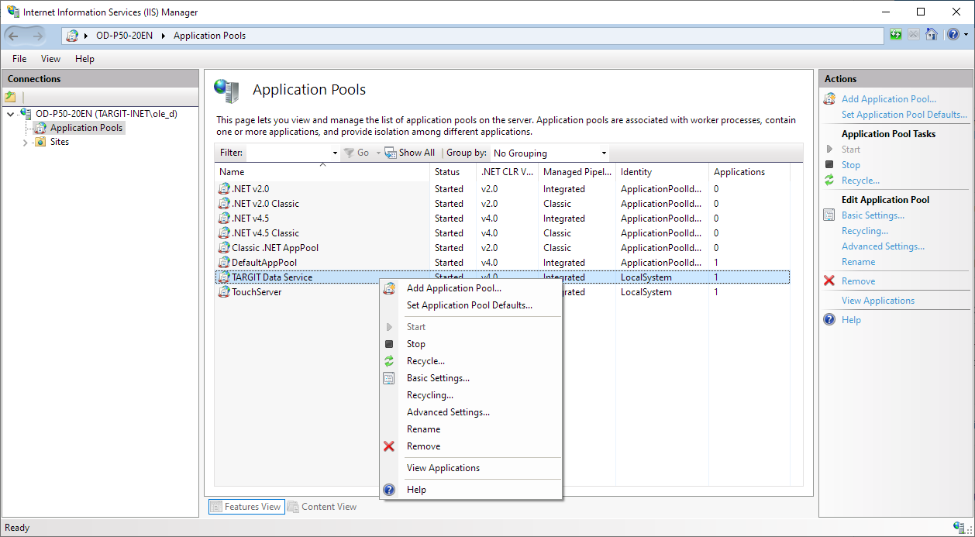Click the black Stop icon in the context menu

tap(389, 344)
